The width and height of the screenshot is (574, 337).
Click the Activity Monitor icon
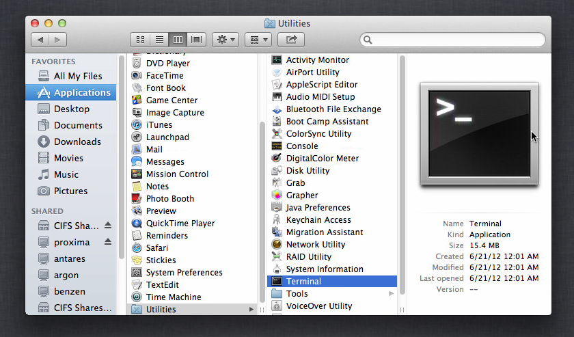pos(277,59)
